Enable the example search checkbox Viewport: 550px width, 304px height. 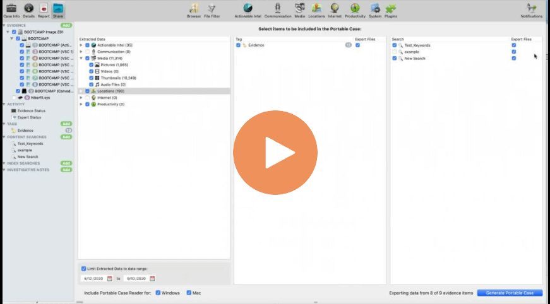click(x=395, y=52)
